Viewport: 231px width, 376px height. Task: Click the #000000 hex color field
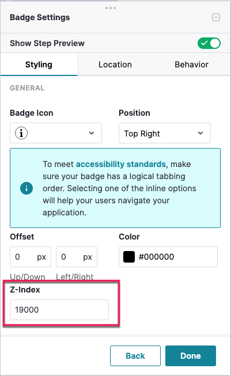[x=168, y=257]
